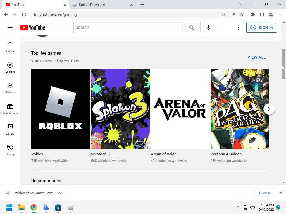
Task: Open Subscriptions in sidebar
Action: click(10, 109)
